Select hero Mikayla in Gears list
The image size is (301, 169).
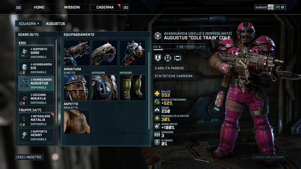pyautogui.click(x=36, y=99)
